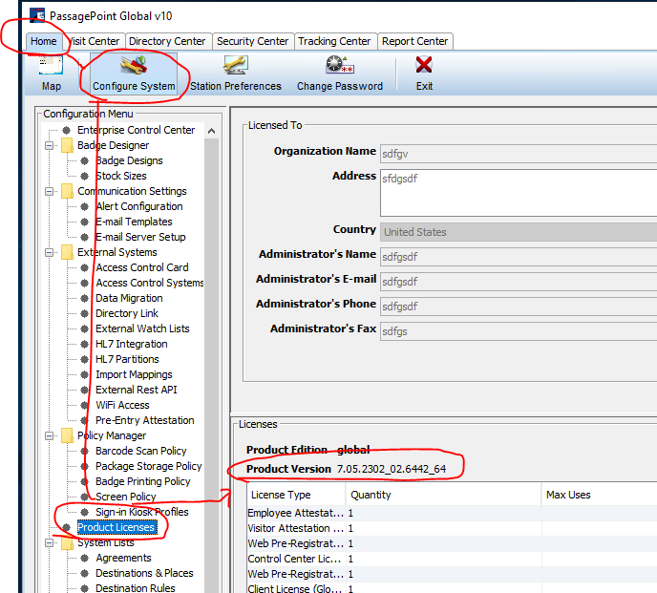Collapse the System Lists tree node

49,542
